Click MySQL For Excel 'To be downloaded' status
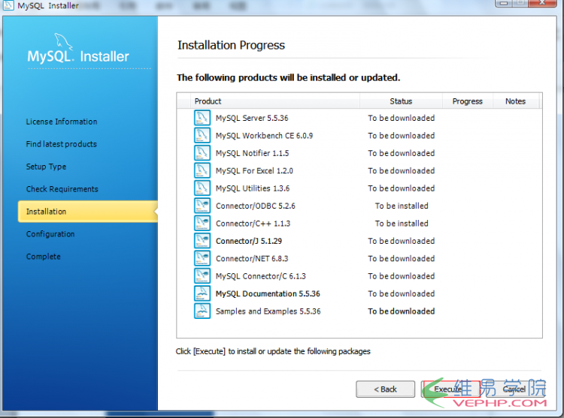 click(x=401, y=171)
